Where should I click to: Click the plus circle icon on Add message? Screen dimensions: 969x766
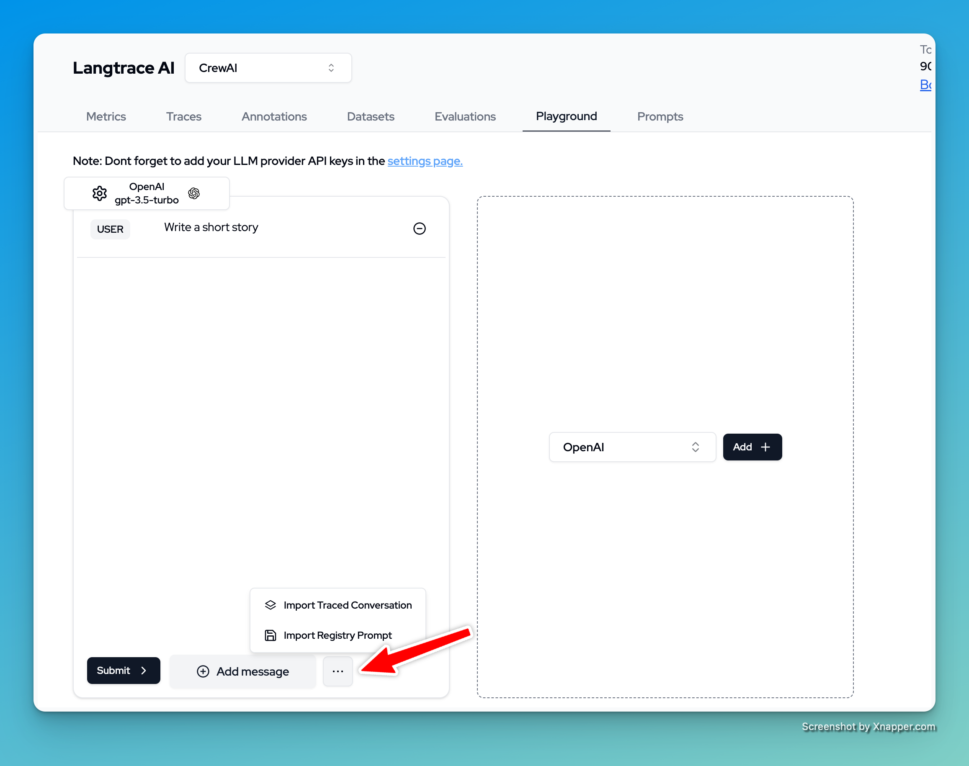(x=203, y=671)
